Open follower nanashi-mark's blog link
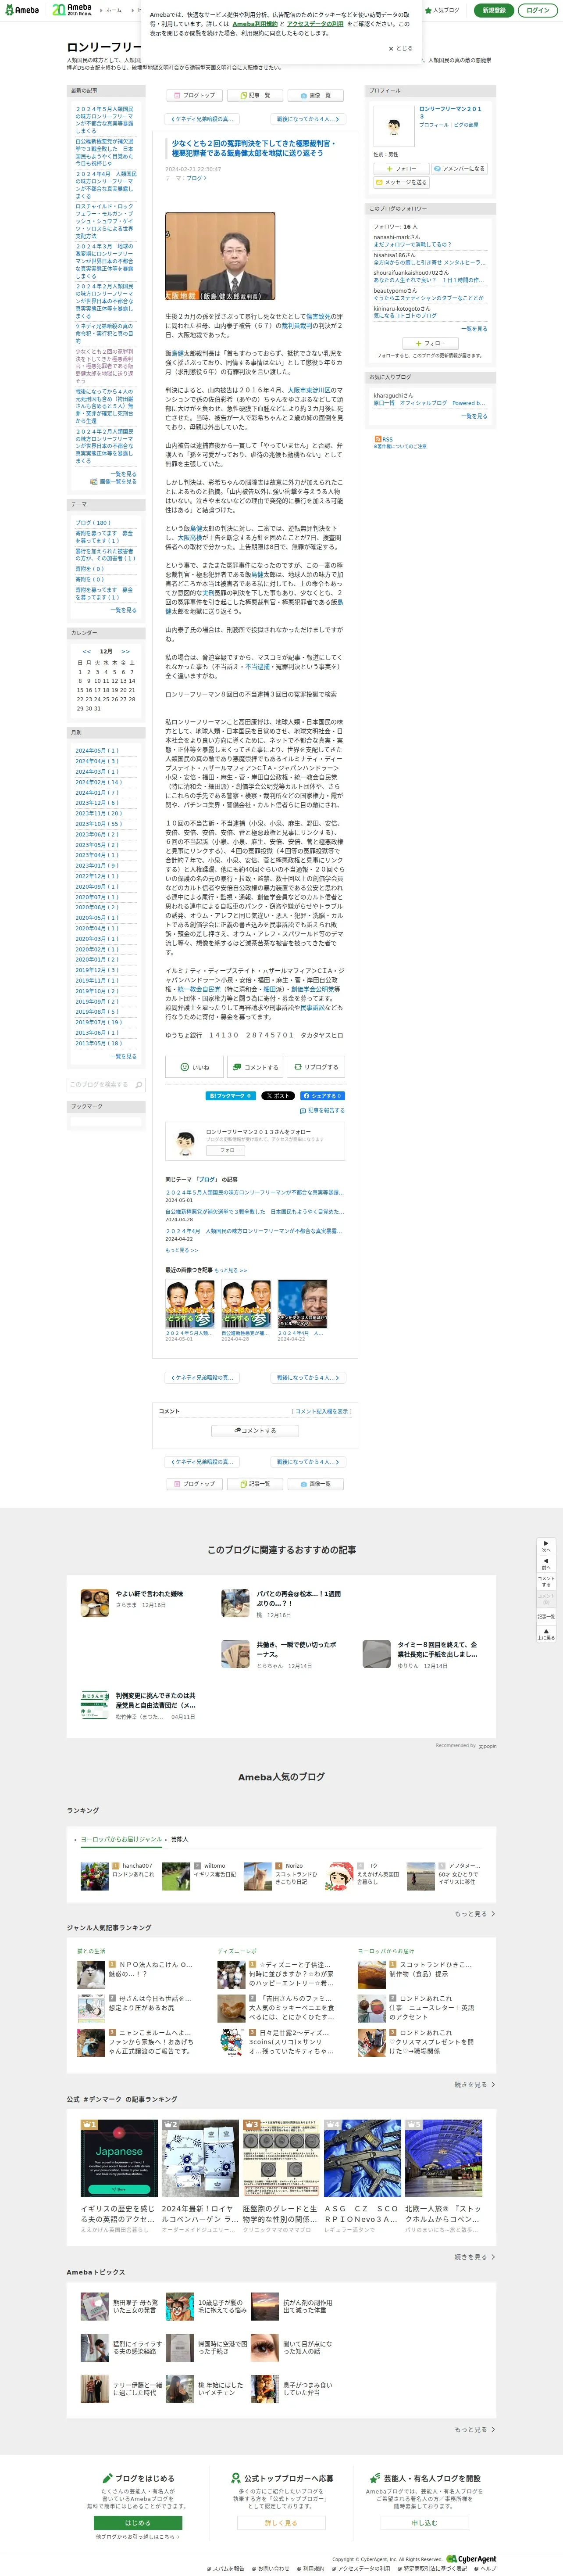Image resolution: width=563 pixels, height=2576 pixels. [x=412, y=244]
